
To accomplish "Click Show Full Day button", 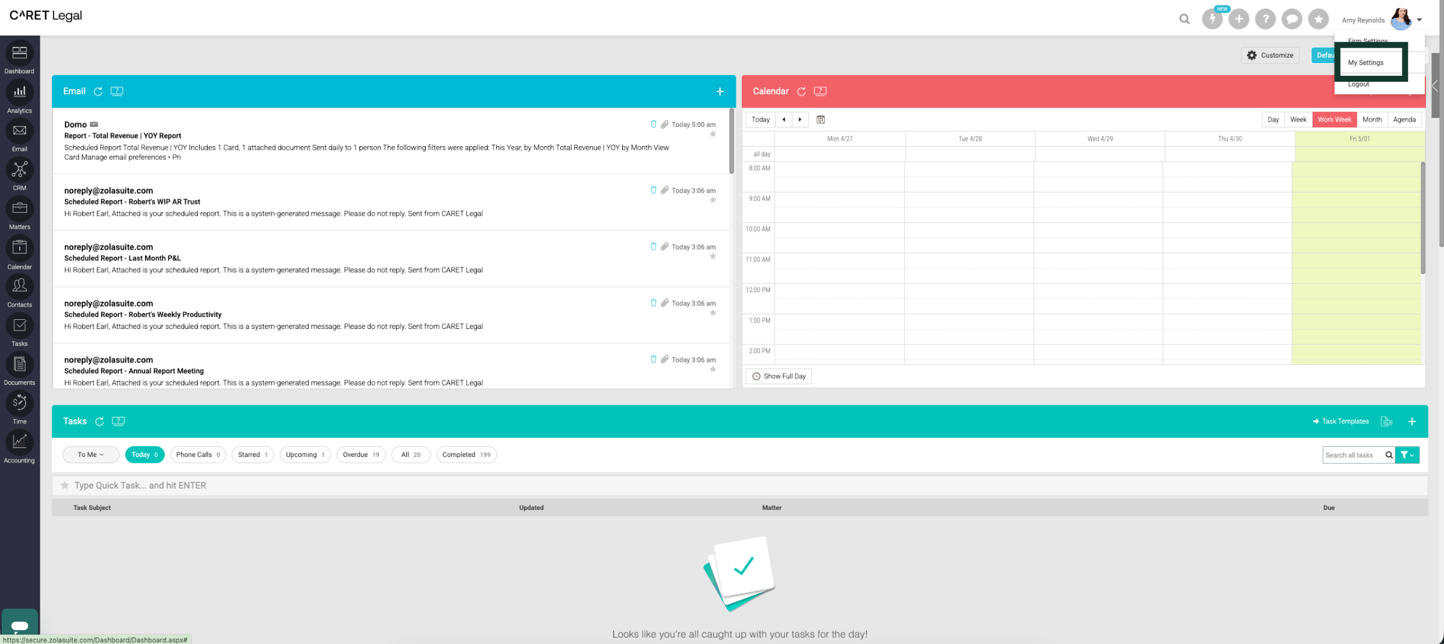I will 779,376.
